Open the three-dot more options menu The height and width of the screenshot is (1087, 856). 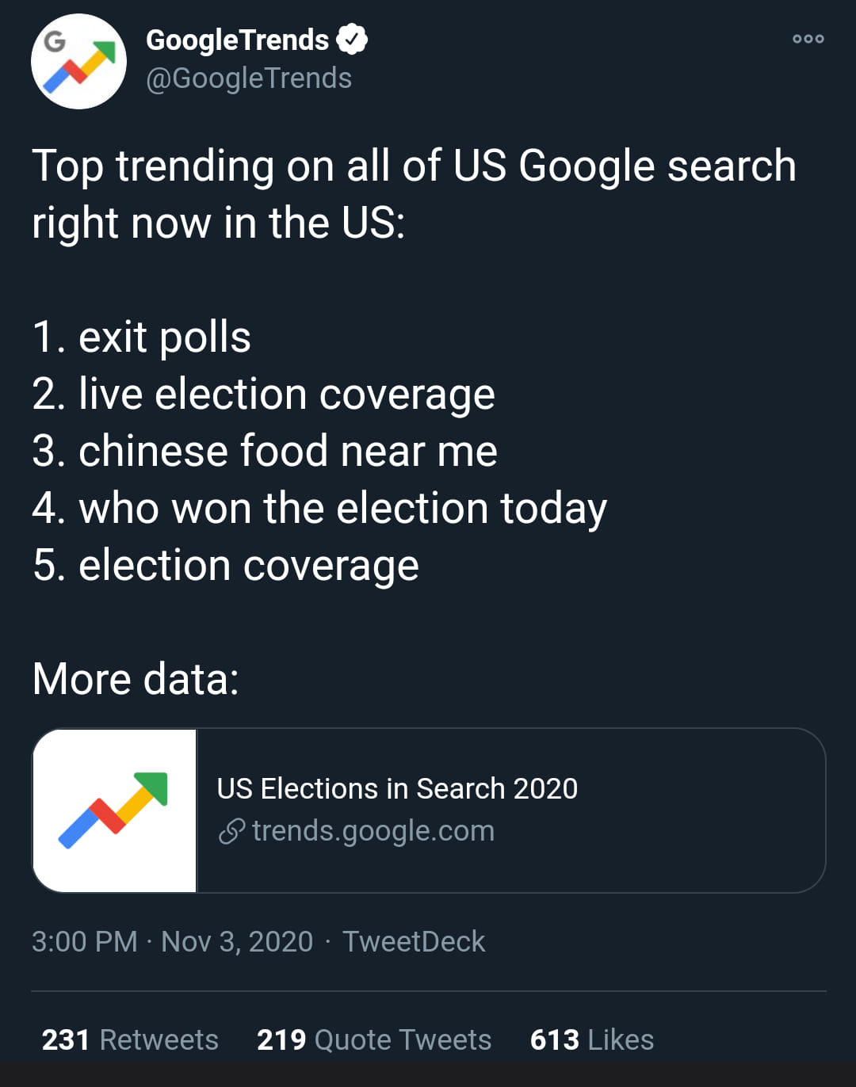[x=808, y=39]
